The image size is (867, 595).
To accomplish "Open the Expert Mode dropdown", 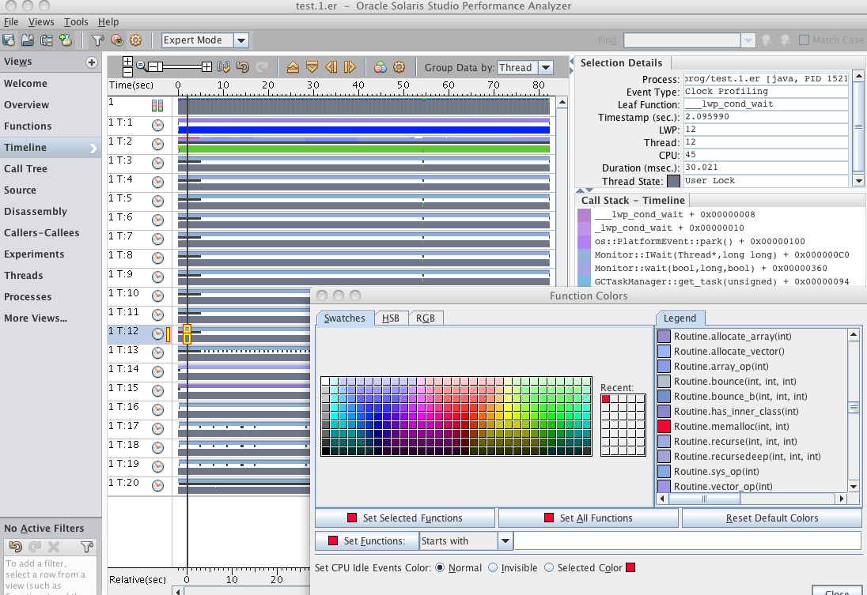I will (x=241, y=40).
